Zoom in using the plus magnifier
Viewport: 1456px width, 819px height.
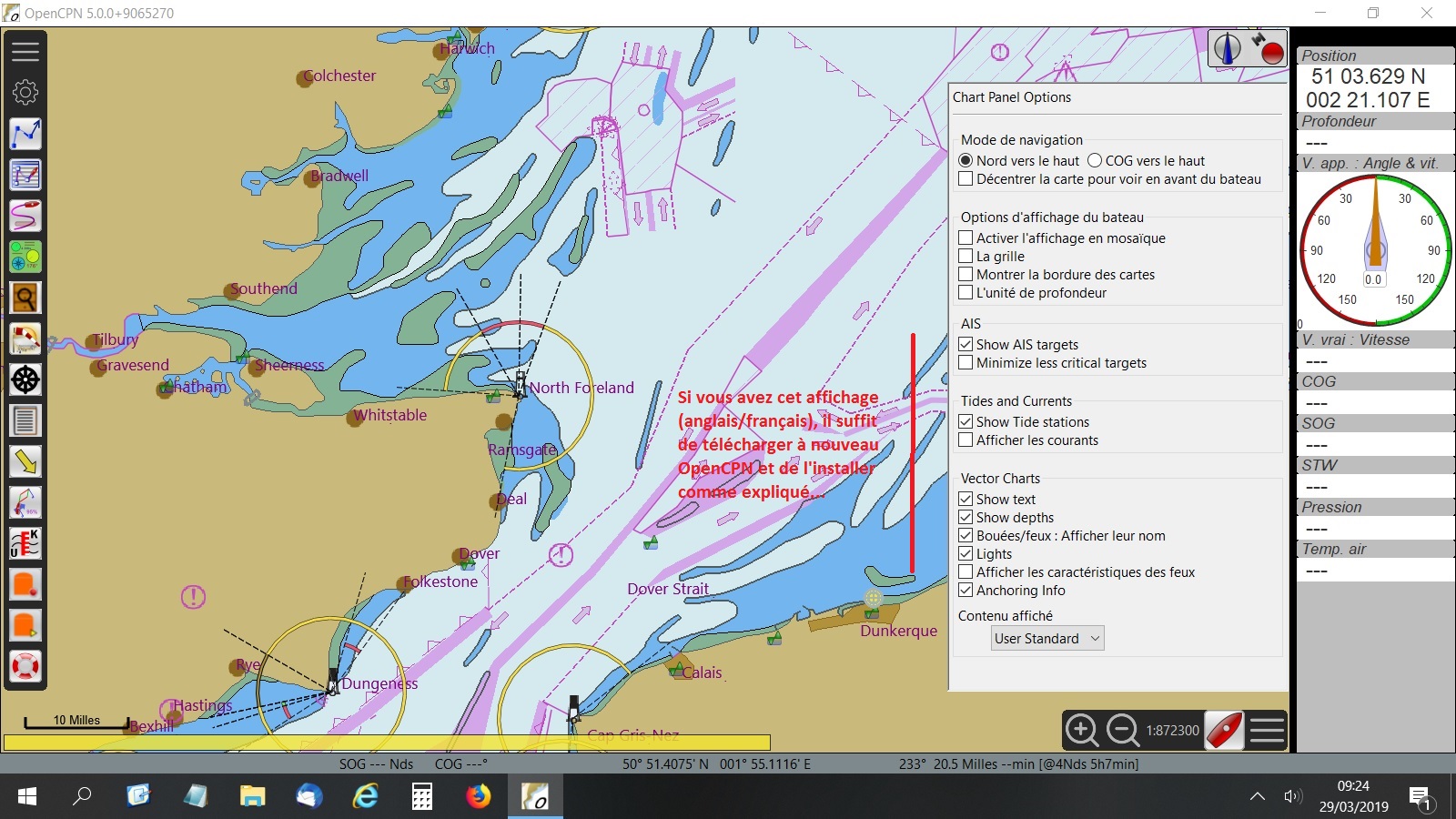1081,730
